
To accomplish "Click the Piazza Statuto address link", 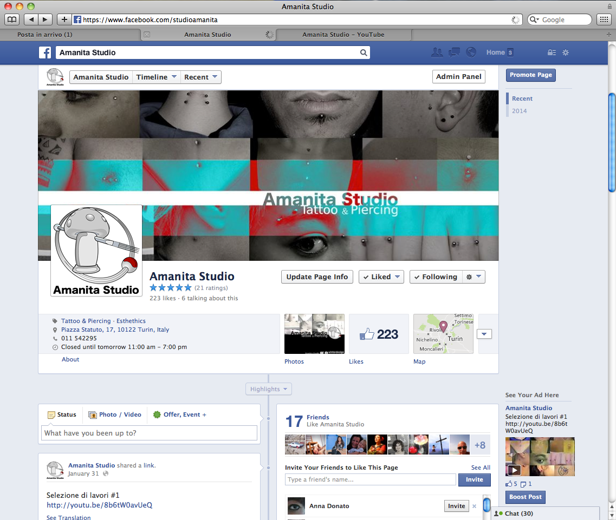I will 115,330.
